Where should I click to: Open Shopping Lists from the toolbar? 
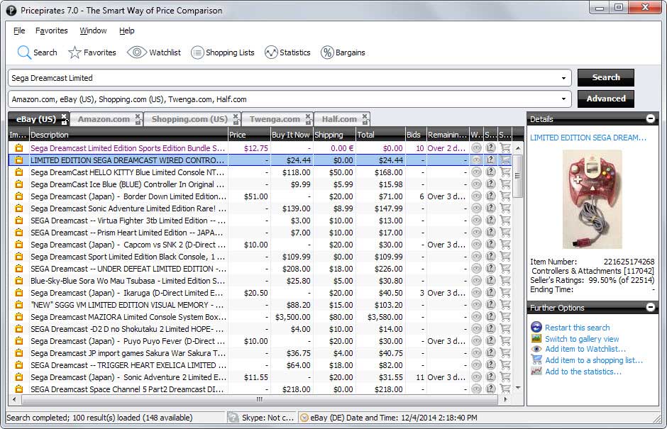pyautogui.click(x=223, y=52)
